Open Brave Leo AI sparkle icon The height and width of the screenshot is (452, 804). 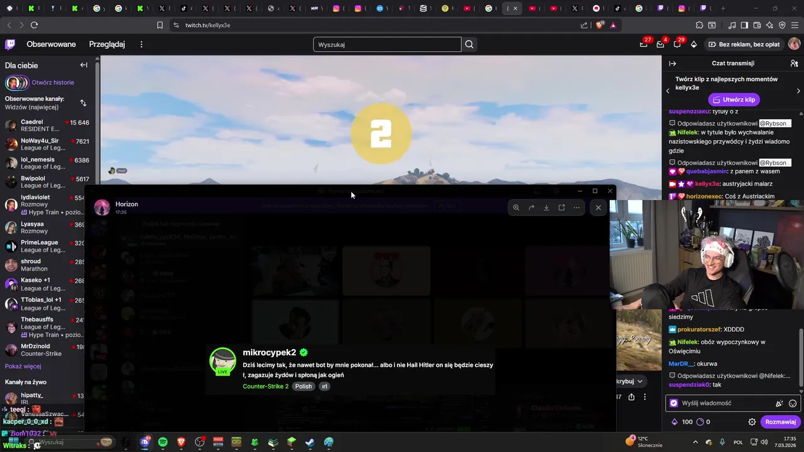(769, 25)
